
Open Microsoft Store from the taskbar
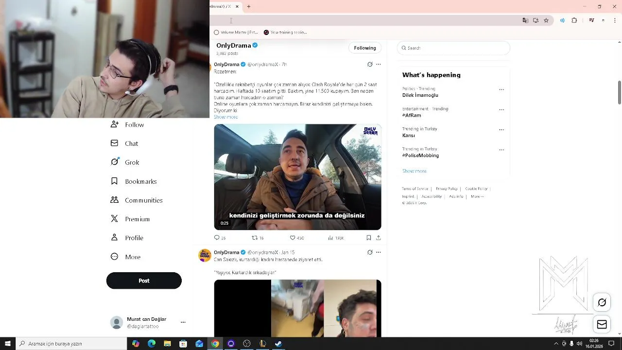coord(183,344)
